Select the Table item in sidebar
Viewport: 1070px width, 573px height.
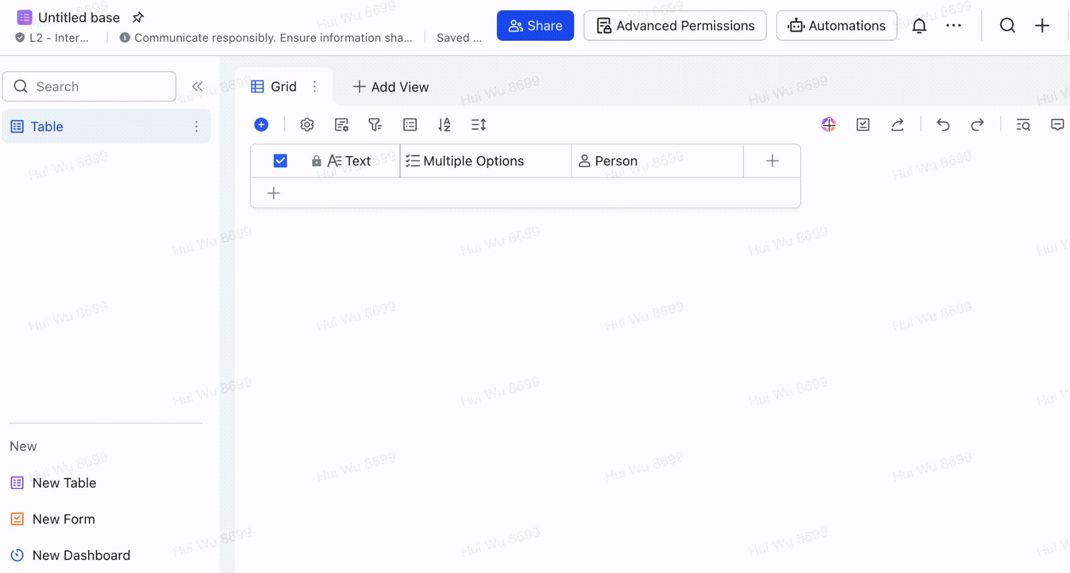47,126
